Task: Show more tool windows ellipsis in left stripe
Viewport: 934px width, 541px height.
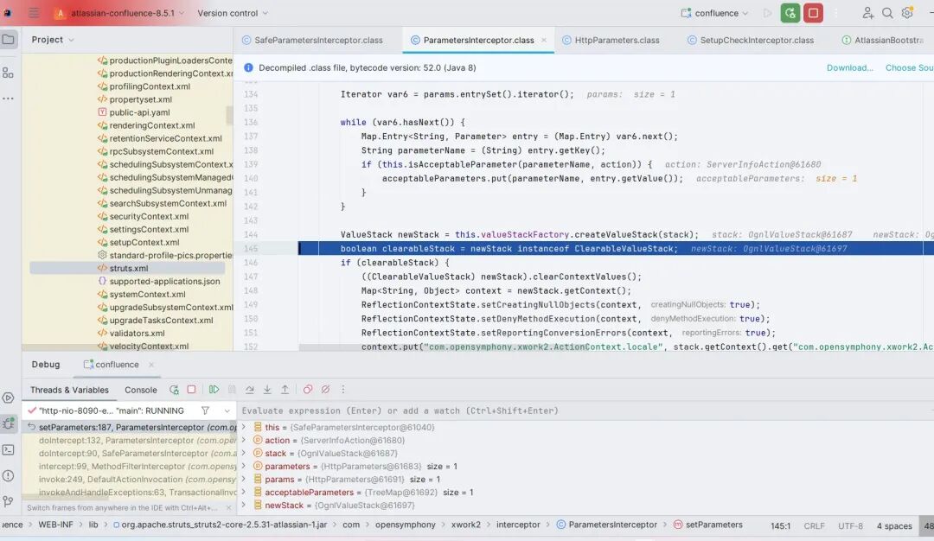Action: pyautogui.click(x=9, y=99)
